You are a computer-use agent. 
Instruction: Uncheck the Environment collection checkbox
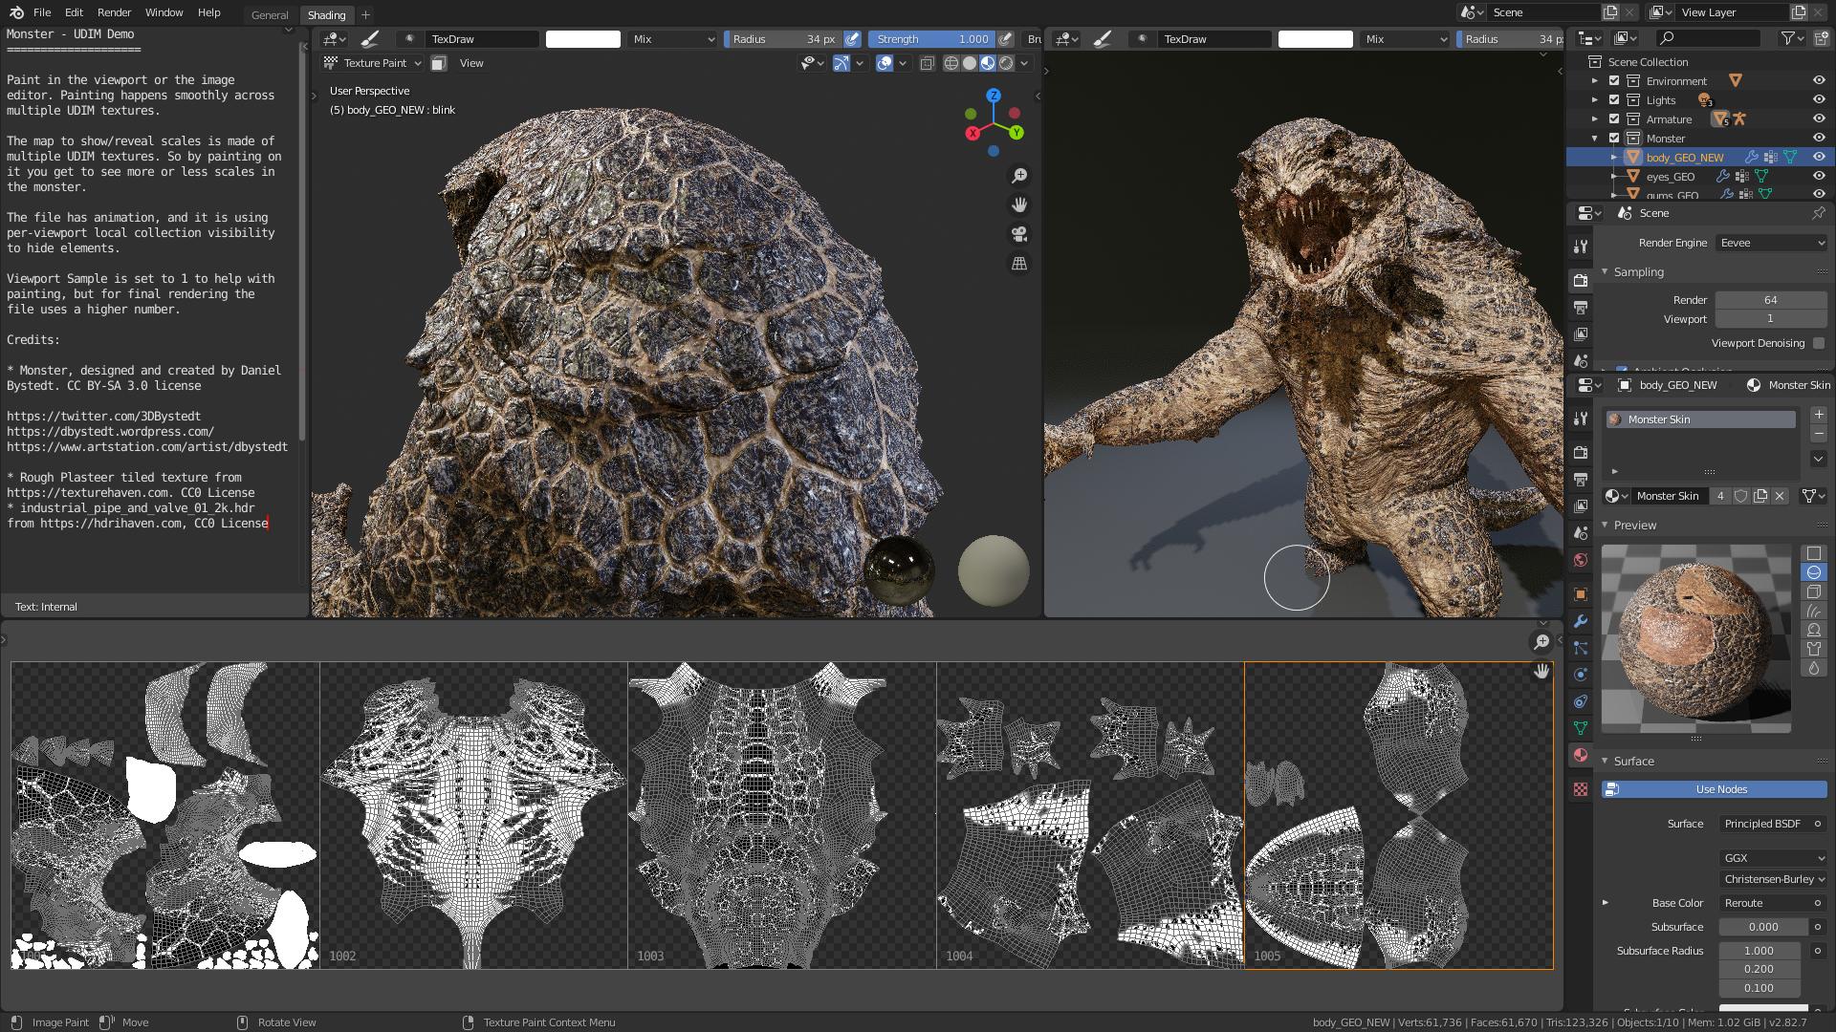pos(1614,81)
